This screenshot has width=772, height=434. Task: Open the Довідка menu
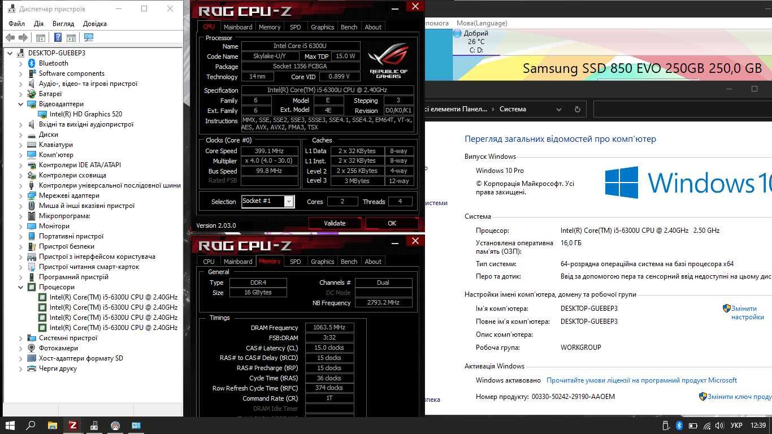pyautogui.click(x=95, y=24)
